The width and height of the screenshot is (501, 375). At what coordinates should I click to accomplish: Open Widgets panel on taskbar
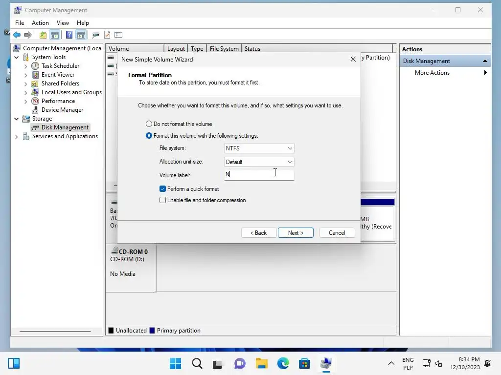(14, 363)
